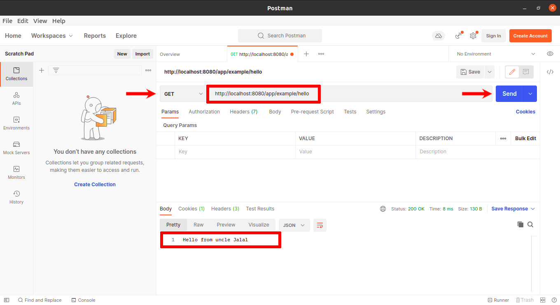Open the JSON format dropdown
The width and height of the screenshot is (560, 305).
click(294, 225)
